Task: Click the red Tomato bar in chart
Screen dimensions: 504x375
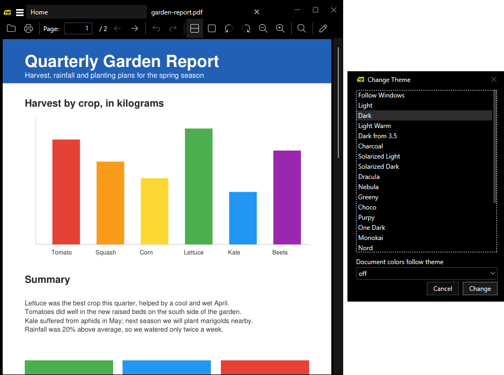Action: pos(66,192)
